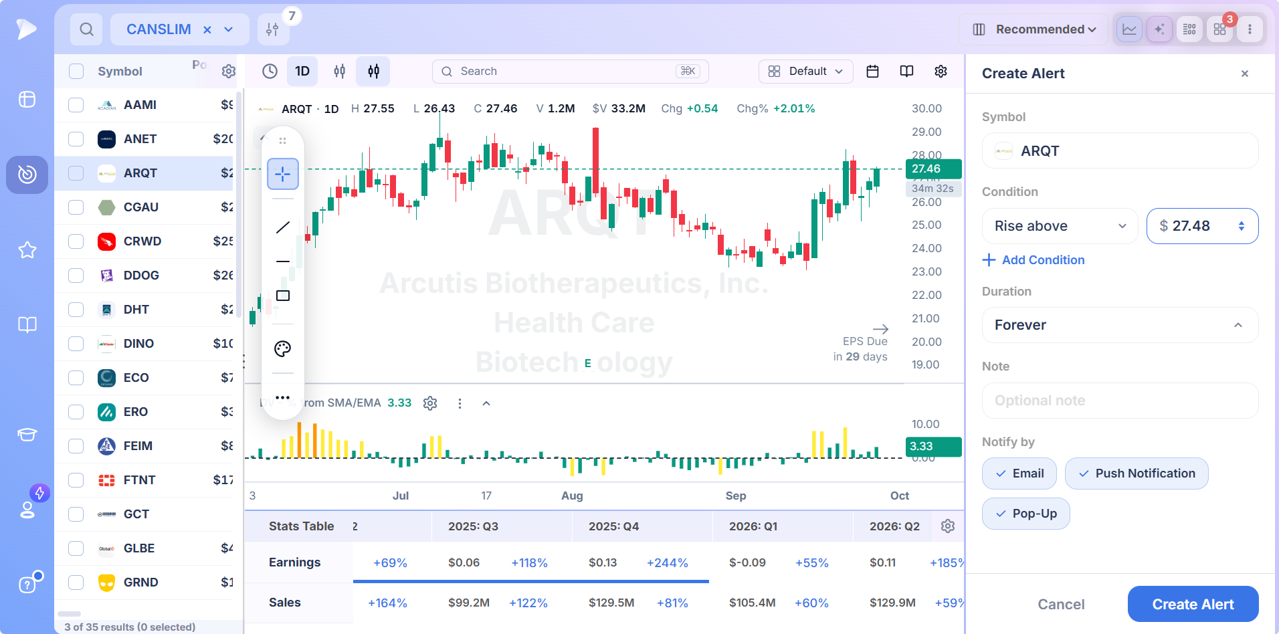This screenshot has width=1279, height=634.
Task: Open the Recommended layout dropdown
Action: (1034, 29)
